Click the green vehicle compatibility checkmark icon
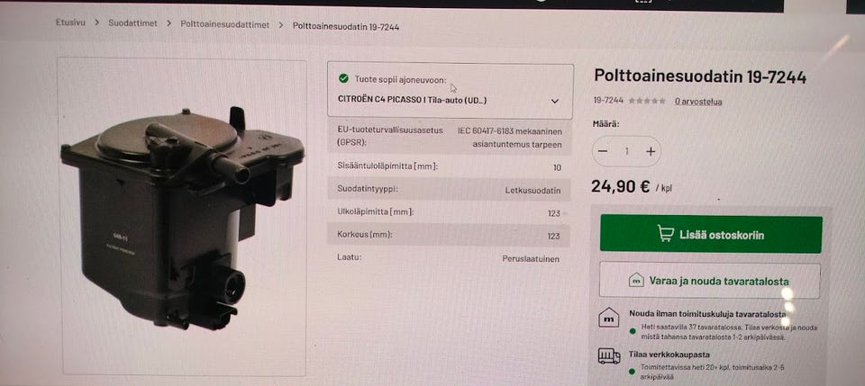Image resolution: width=865 pixels, height=386 pixels. [343, 79]
